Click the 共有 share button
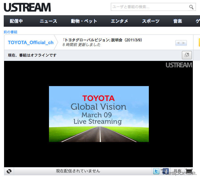Viewport: 200px width, 179px height. coord(178,171)
